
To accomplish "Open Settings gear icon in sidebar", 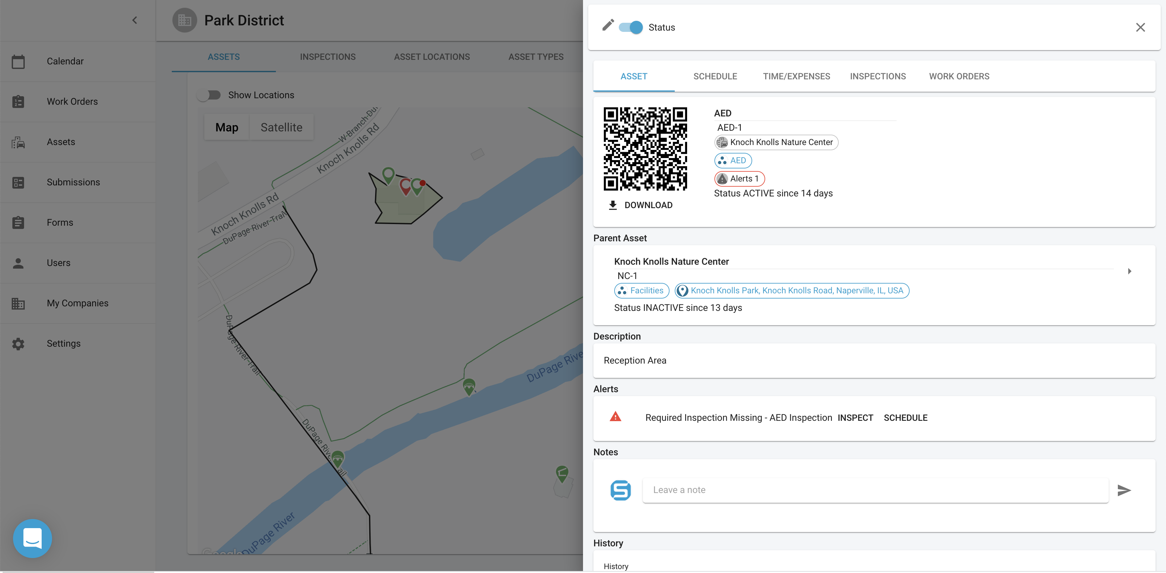I will (18, 344).
